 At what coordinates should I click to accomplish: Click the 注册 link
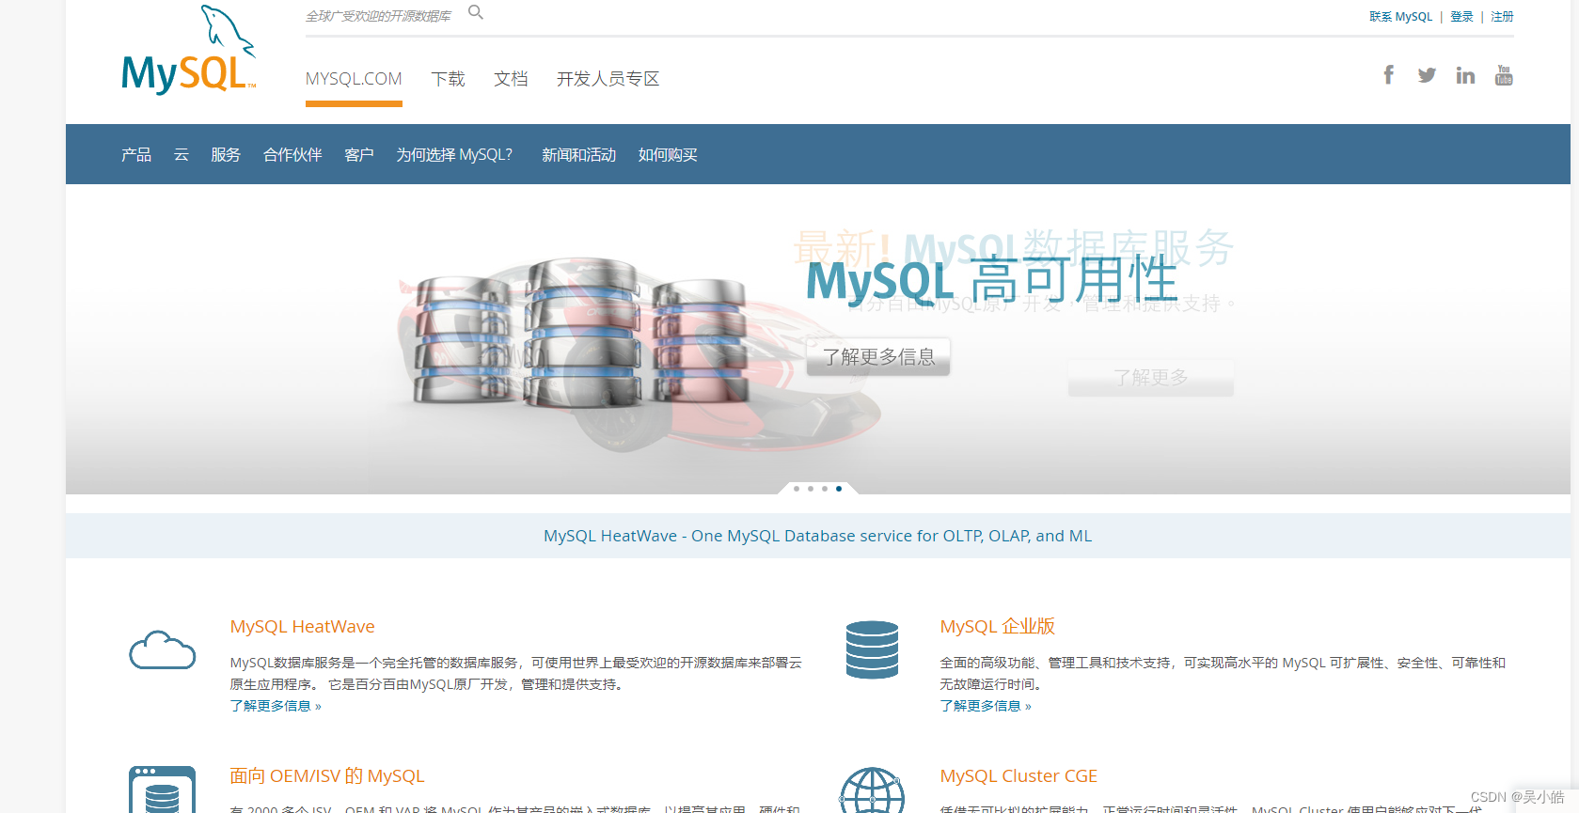(x=1502, y=17)
